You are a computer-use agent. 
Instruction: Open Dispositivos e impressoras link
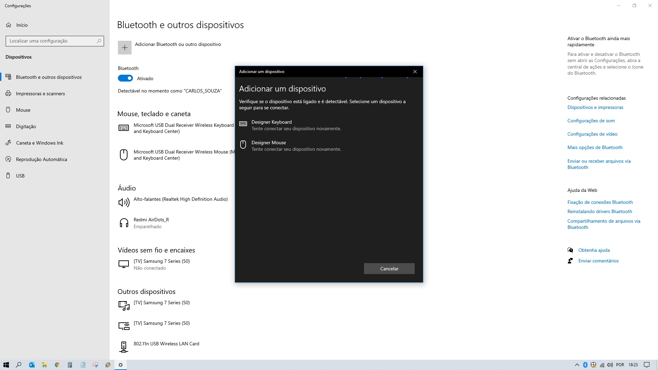point(595,107)
